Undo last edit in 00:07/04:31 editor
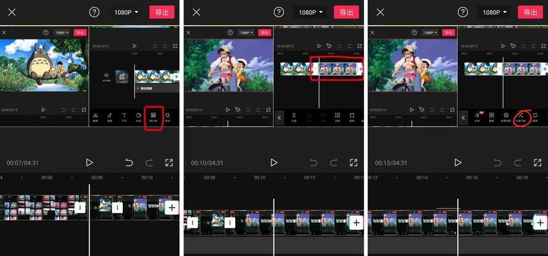 [129, 163]
